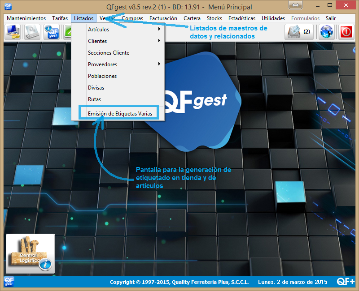Choose Clientes in the Listados menu
Viewport: 359px width, 291px height.
pos(118,41)
